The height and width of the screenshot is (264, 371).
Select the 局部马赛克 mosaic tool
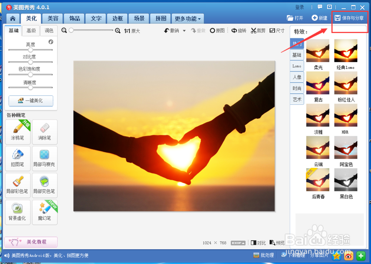coord(45,158)
